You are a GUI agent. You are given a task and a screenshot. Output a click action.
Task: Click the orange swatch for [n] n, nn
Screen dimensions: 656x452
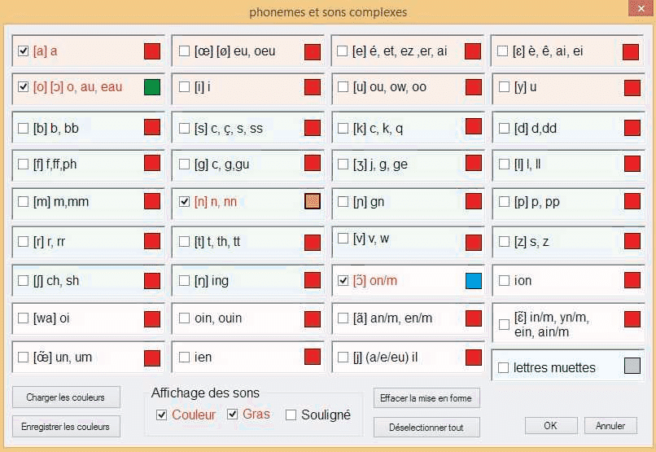[x=313, y=202]
